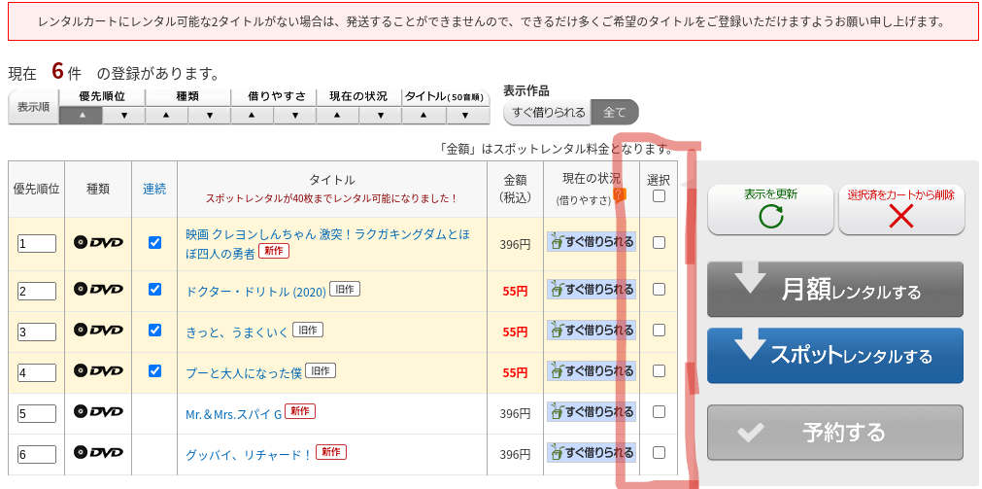
Task: Show 全て titles
Action: click(615, 112)
